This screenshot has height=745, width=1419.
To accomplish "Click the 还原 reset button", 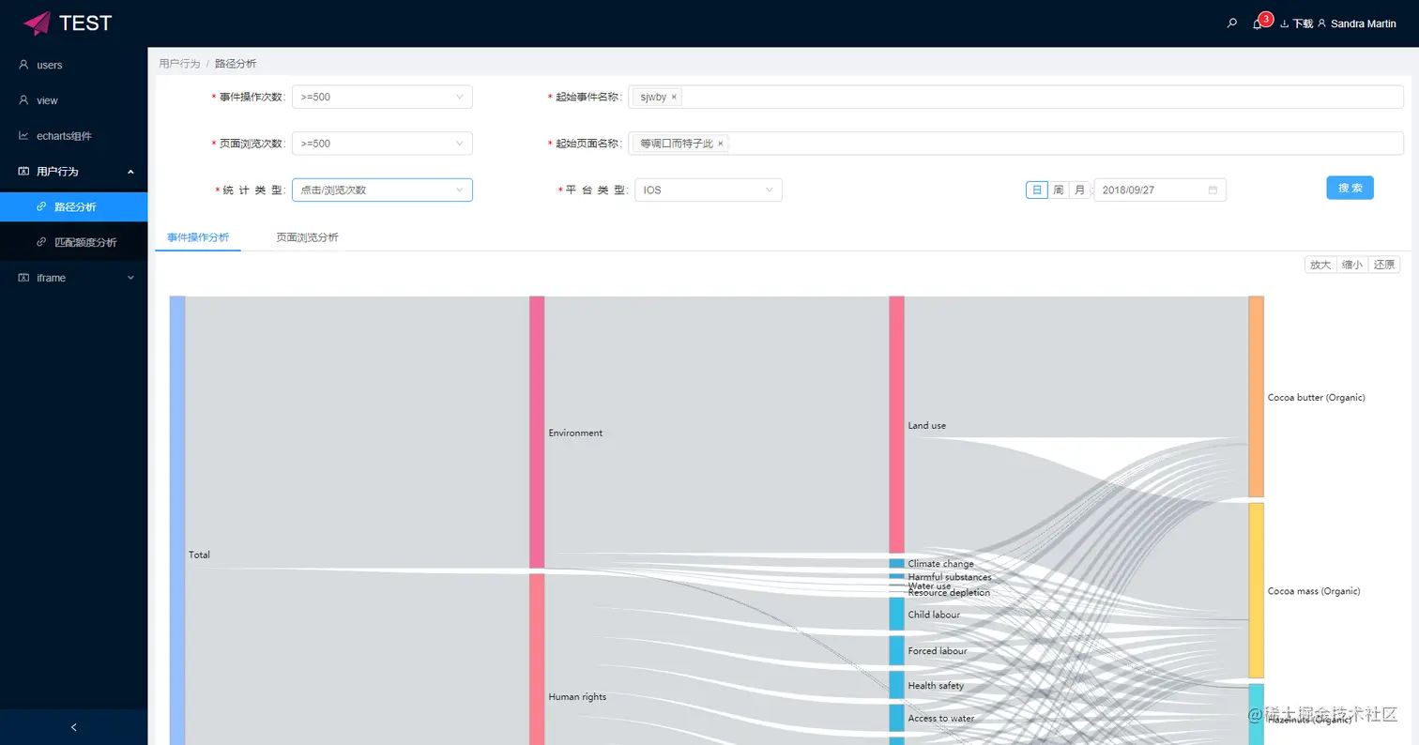I will pyautogui.click(x=1384, y=265).
